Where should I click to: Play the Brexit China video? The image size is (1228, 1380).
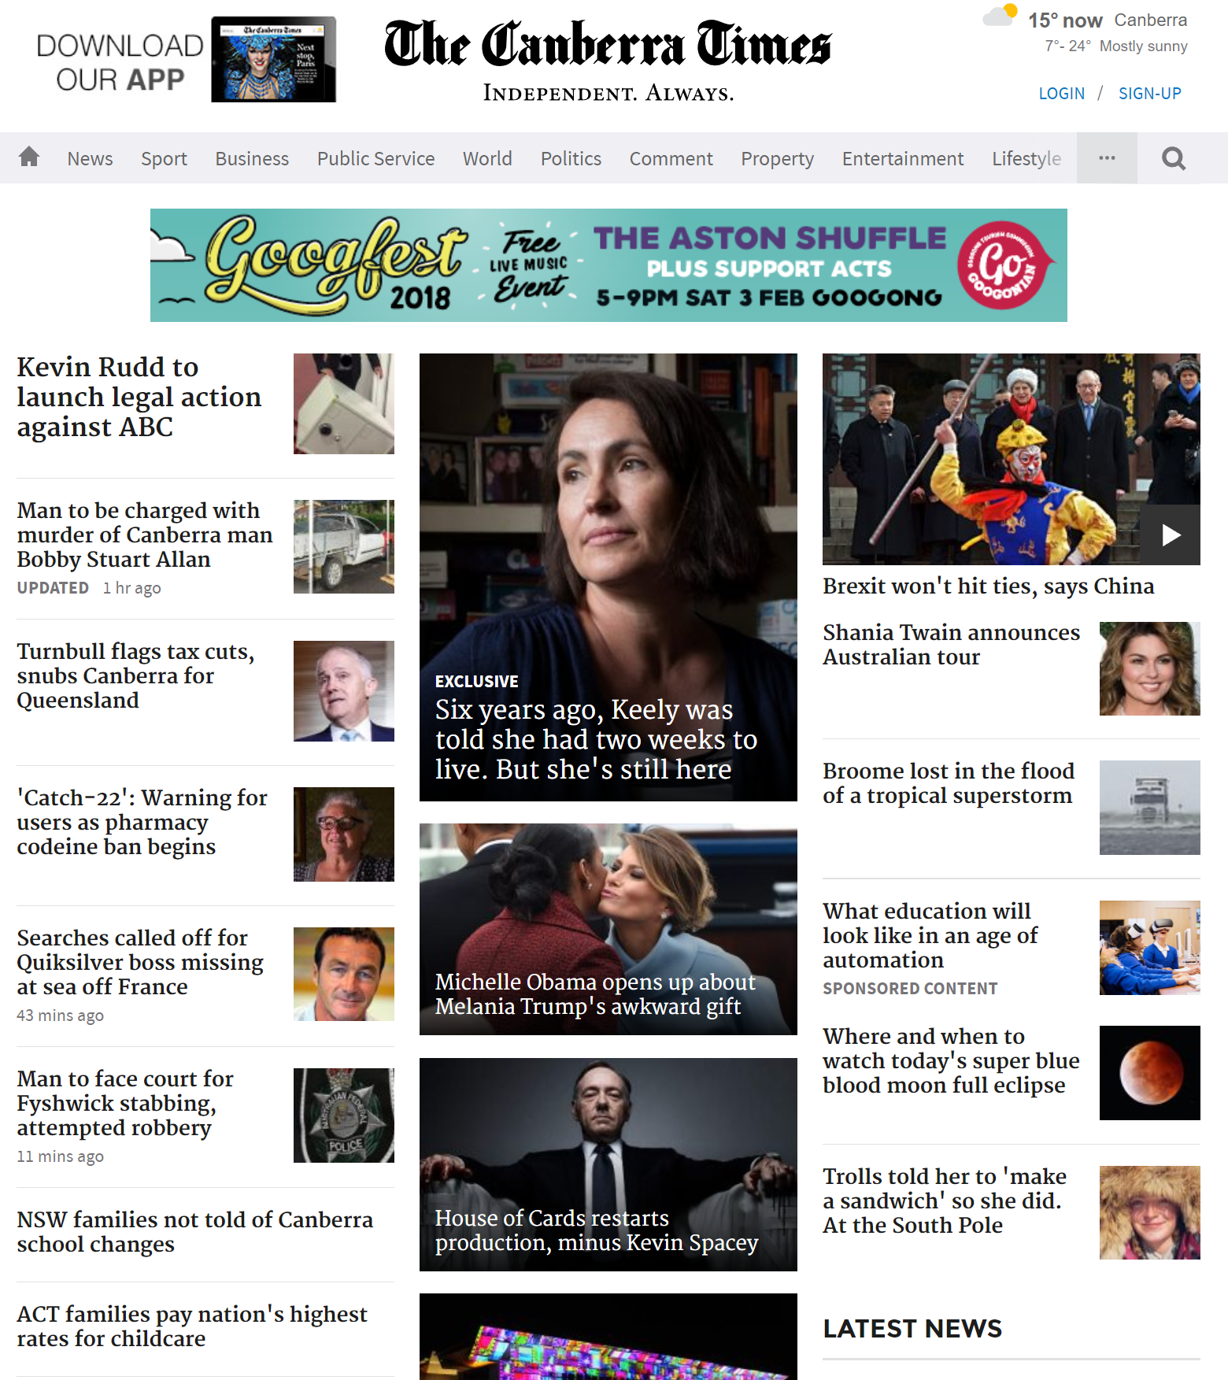click(1171, 535)
